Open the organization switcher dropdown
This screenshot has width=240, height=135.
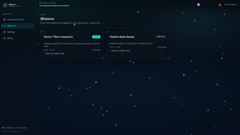point(205,4)
